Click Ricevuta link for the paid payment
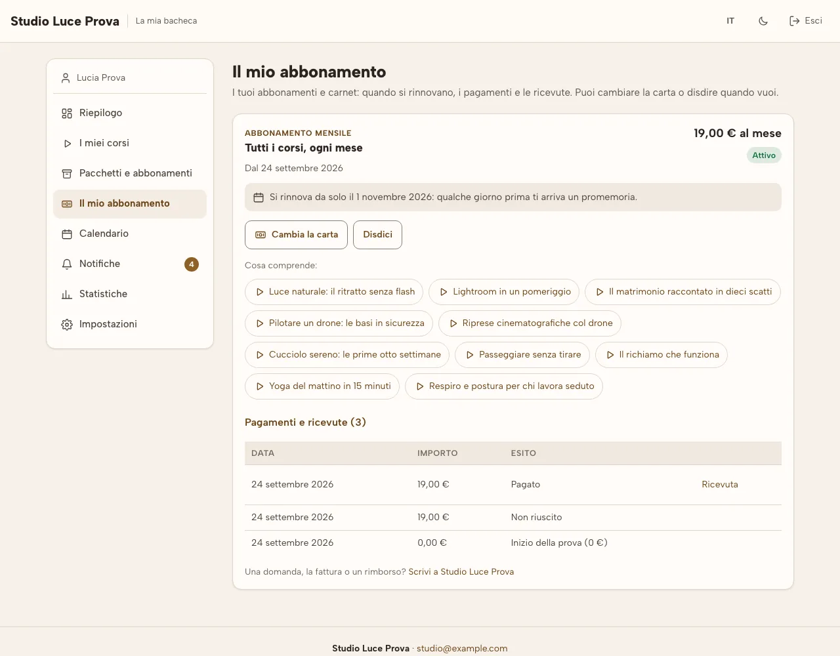 pyautogui.click(x=720, y=485)
